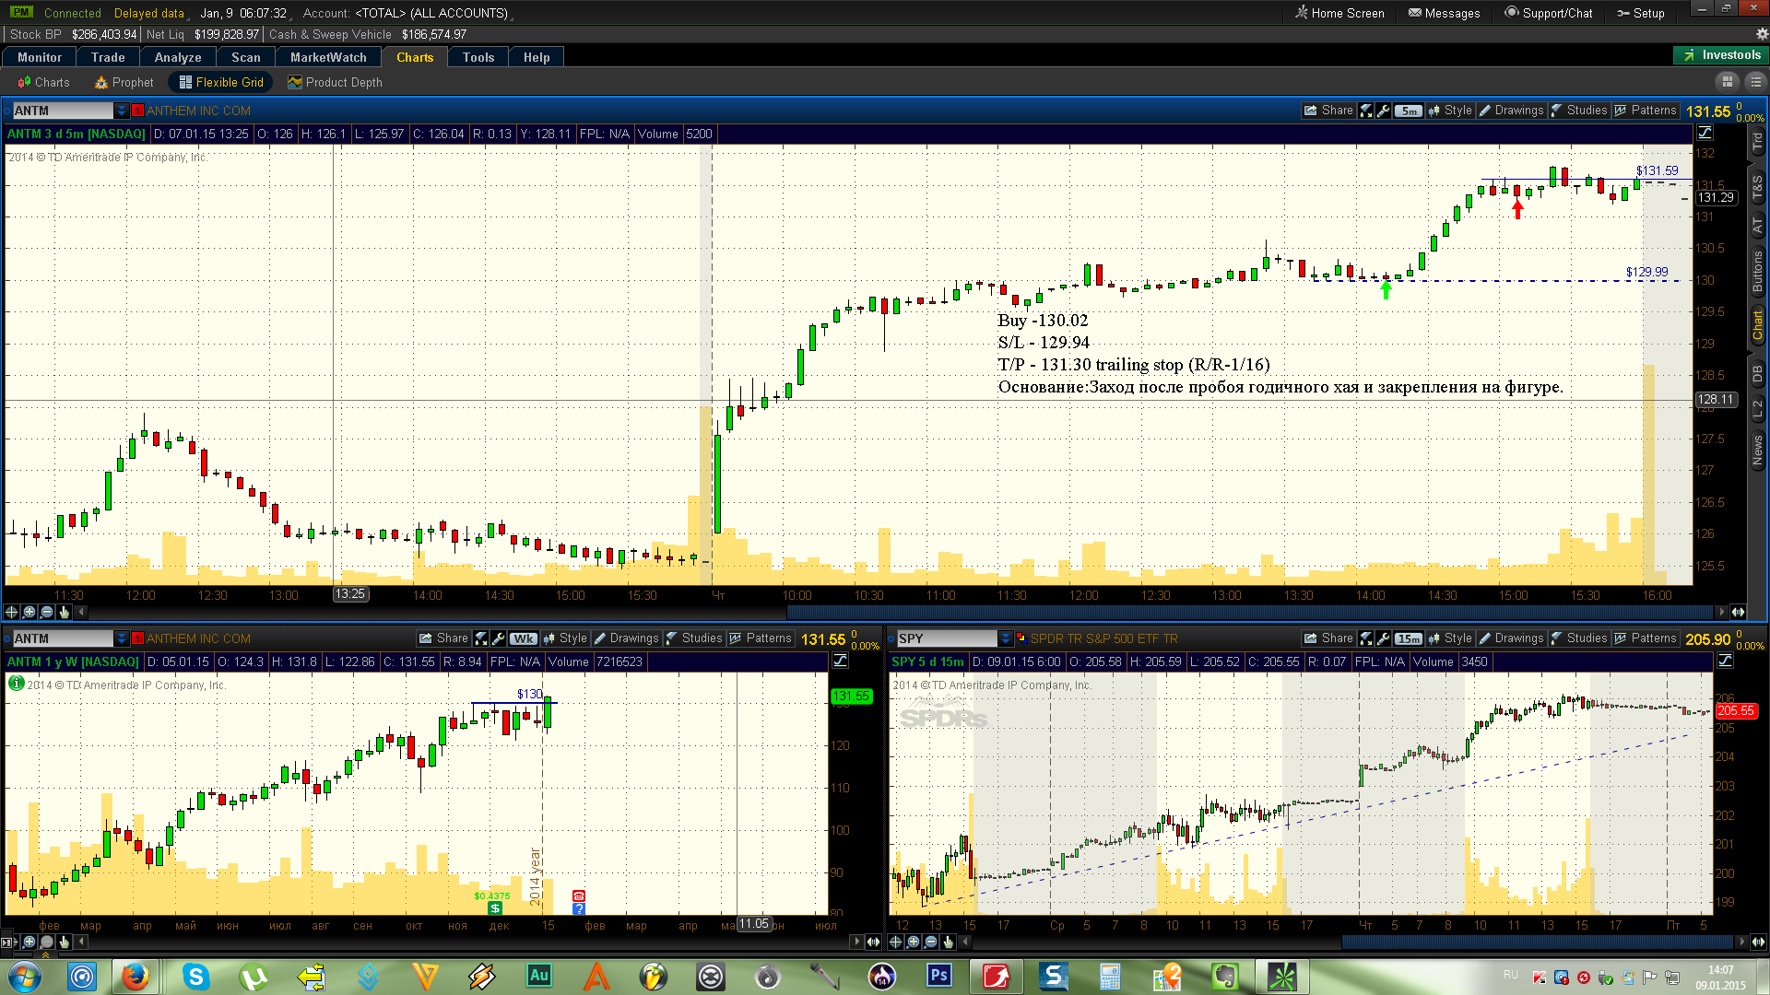1770x995 pixels.
Task: Open the Messages button
Action: tap(1444, 13)
